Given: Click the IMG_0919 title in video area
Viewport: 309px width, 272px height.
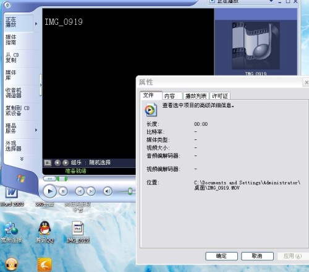Looking at the screenshot, I should [64, 22].
